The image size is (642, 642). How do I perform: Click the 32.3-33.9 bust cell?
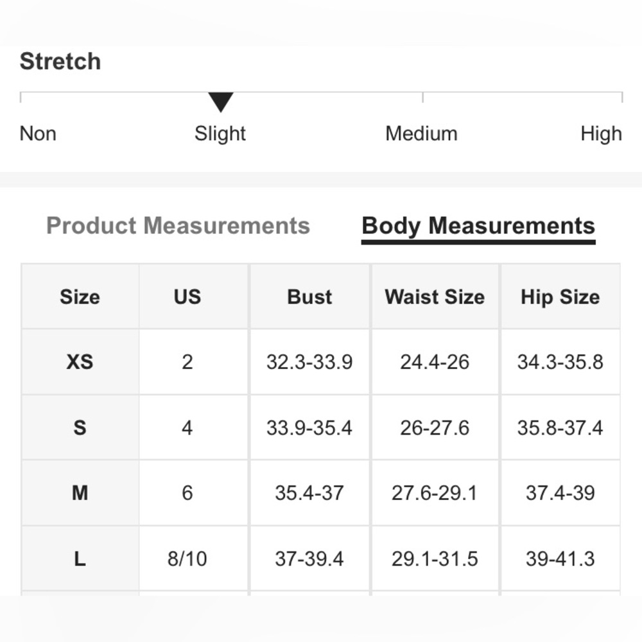click(309, 362)
